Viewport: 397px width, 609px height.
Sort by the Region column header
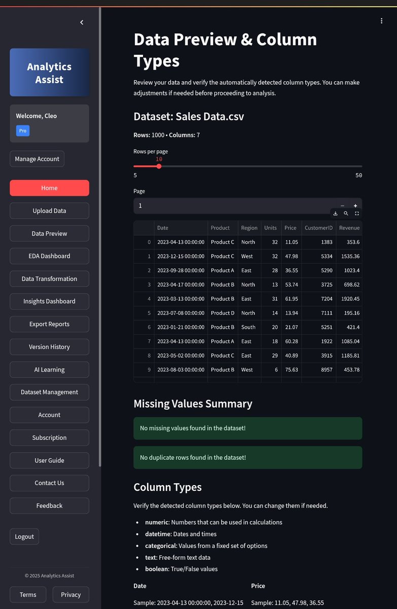(x=249, y=228)
